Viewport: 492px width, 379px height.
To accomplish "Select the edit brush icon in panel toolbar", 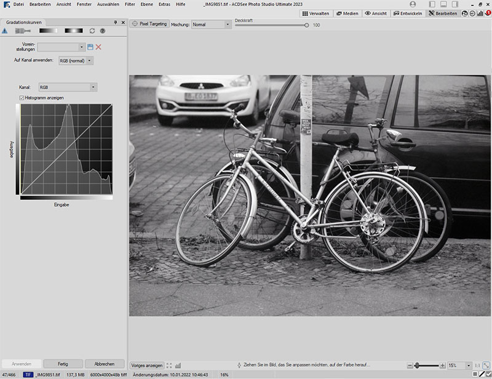I will point(23,31).
